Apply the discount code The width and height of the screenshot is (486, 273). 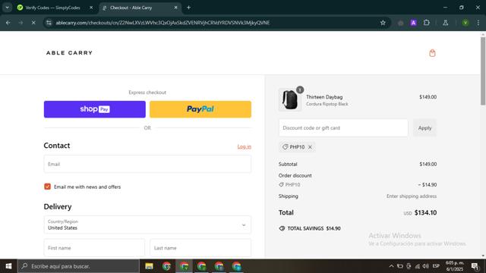(424, 128)
